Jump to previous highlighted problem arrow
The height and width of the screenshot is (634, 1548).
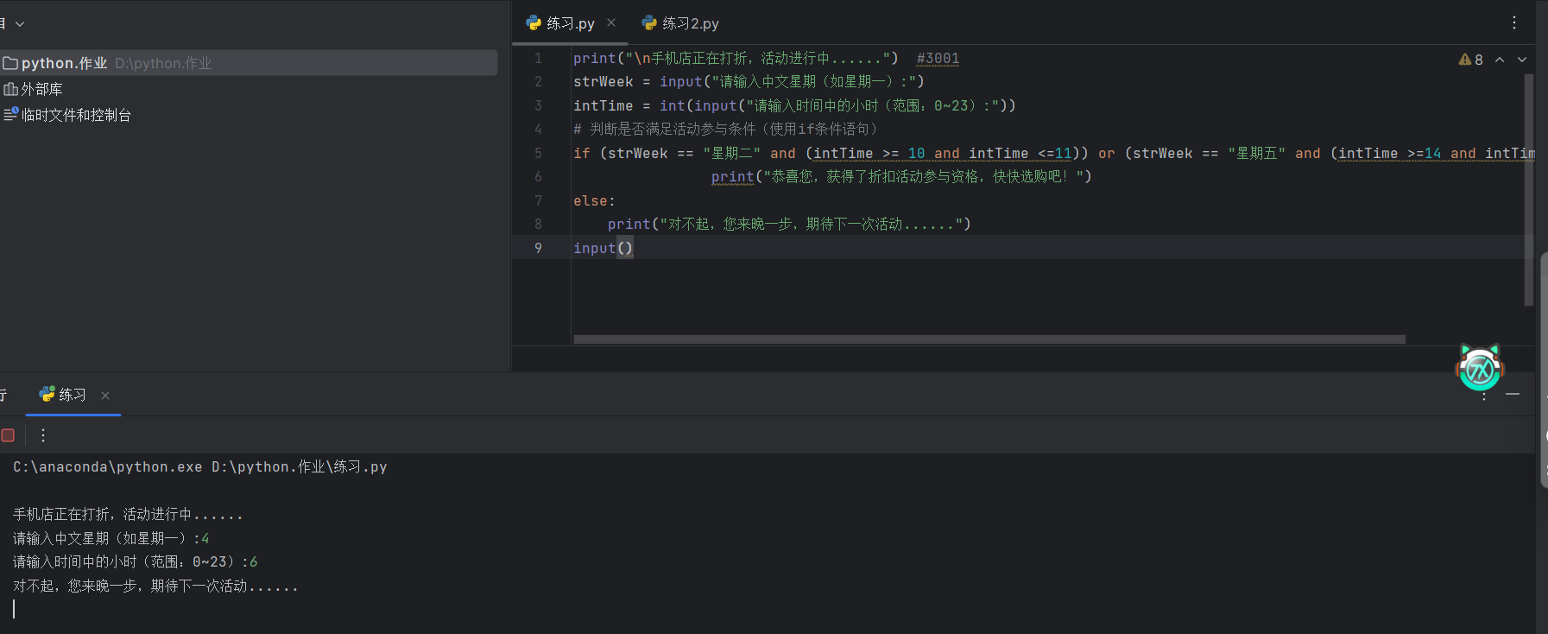coord(1500,60)
